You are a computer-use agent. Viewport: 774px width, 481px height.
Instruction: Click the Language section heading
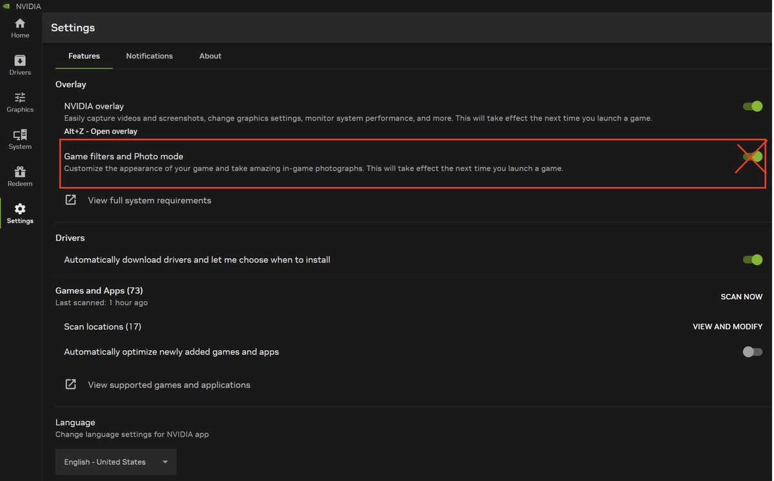coord(75,422)
